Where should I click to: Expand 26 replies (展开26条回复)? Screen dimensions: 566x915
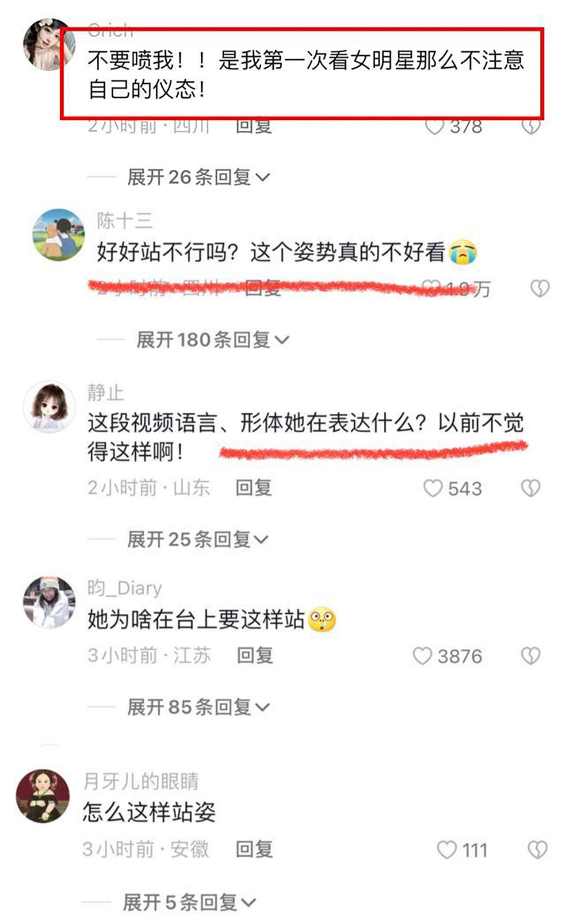(x=198, y=177)
